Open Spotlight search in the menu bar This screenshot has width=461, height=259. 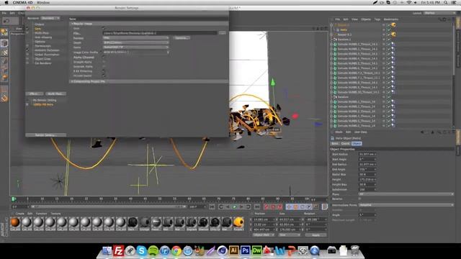tap(446, 3)
